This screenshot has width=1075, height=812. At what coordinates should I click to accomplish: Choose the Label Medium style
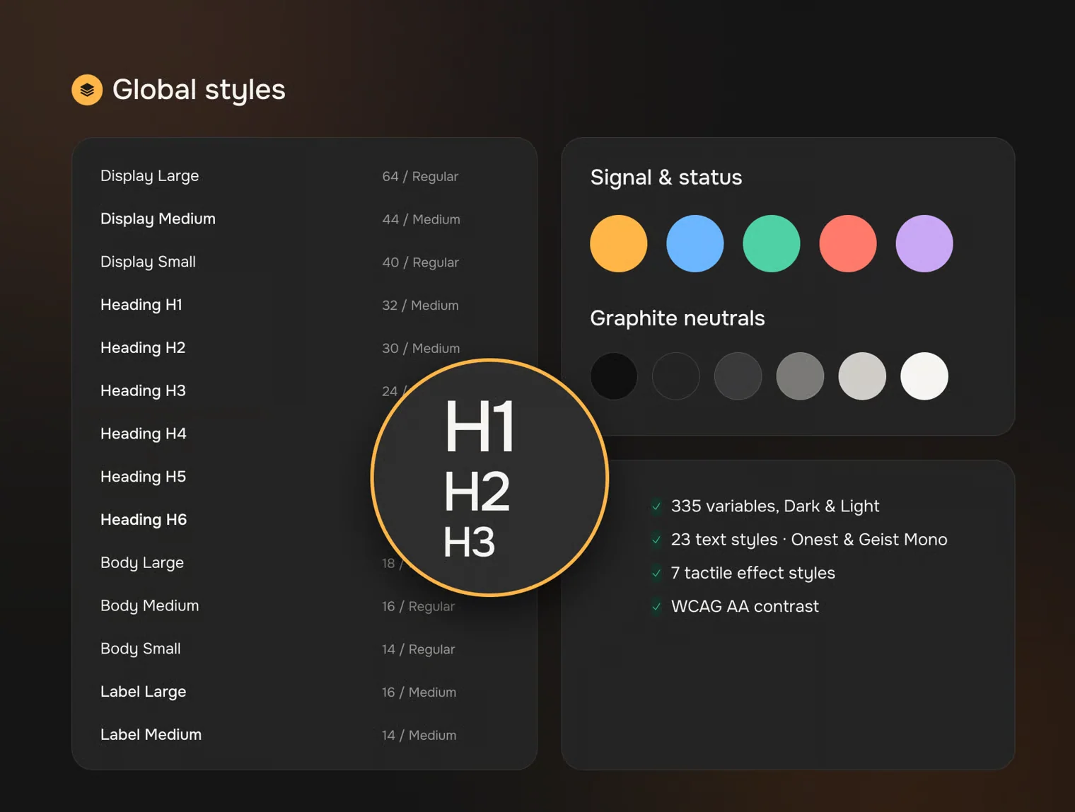[x=151, y=735]
